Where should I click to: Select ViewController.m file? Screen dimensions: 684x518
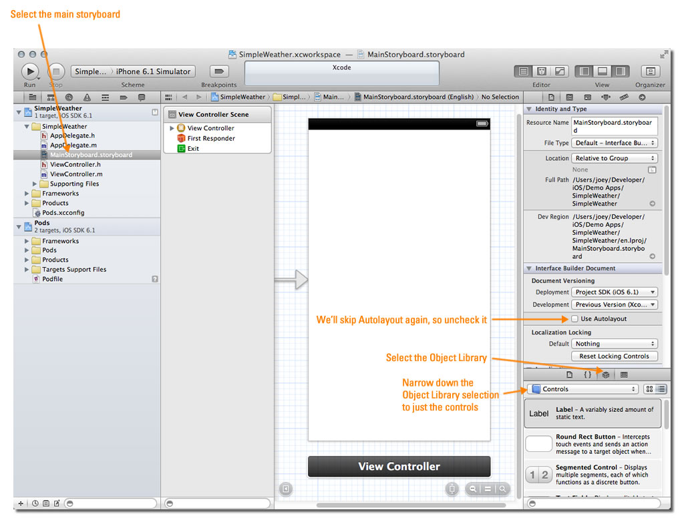click(76, 174)
